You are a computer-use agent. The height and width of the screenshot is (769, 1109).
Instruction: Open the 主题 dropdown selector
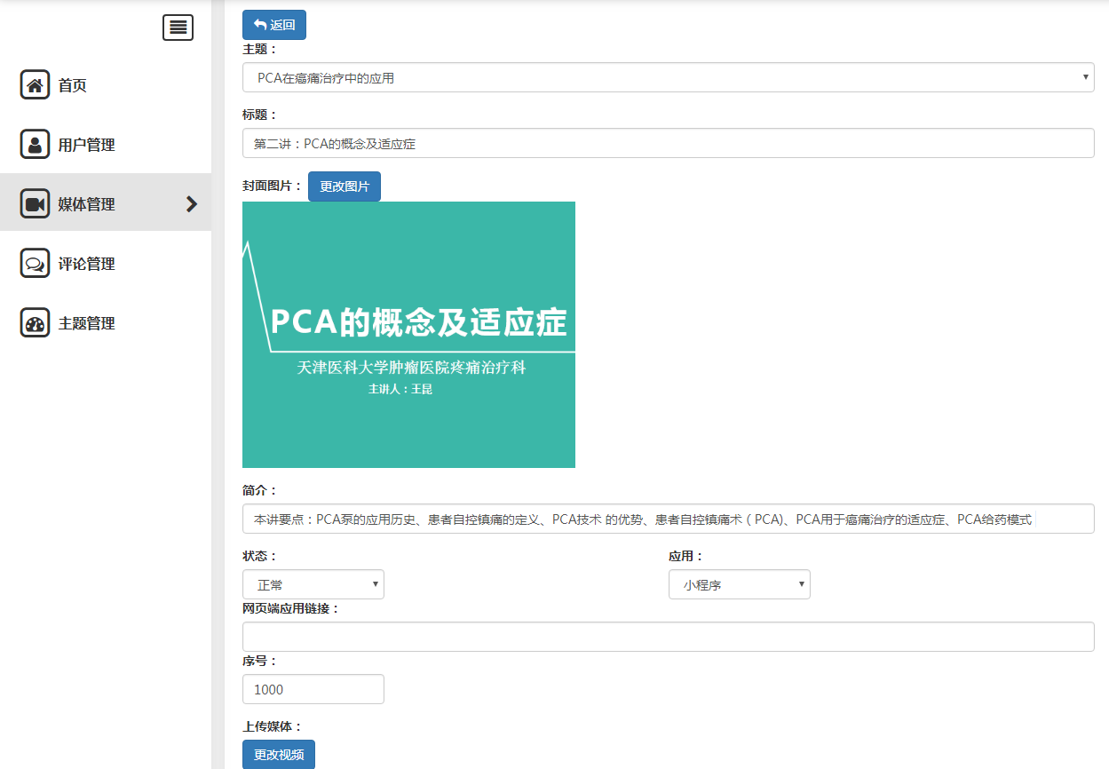click(x=668, y=77)
